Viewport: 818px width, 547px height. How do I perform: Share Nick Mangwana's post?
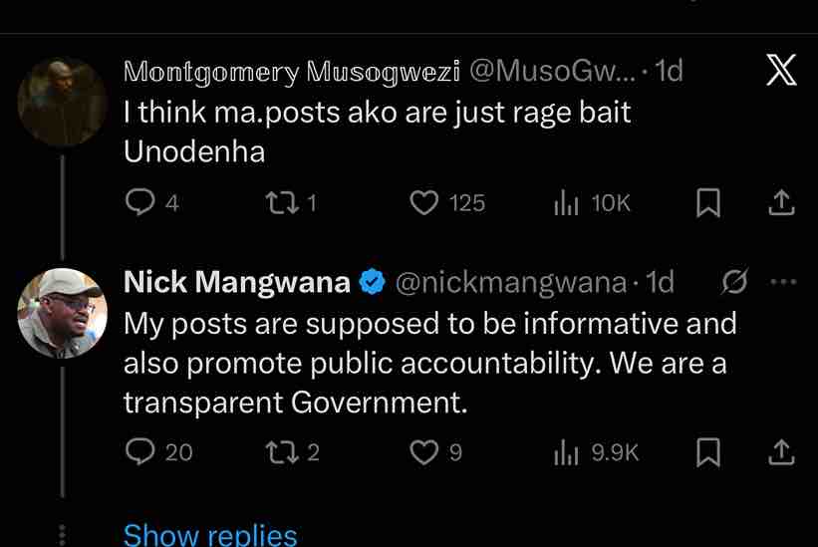point(782,452)
